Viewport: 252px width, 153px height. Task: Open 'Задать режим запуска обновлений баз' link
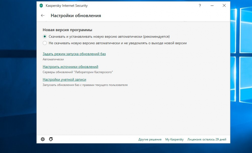click(x=74, y=54)
